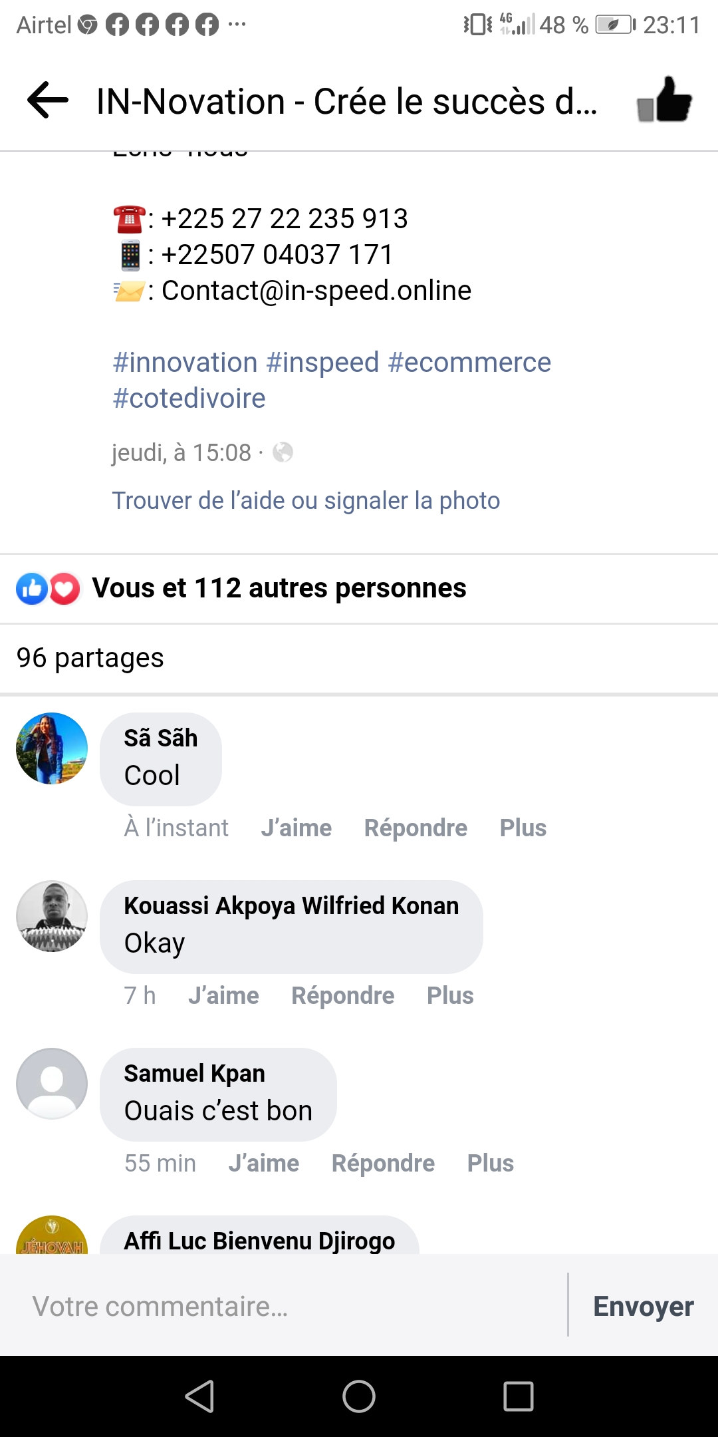Tap the red heart reaction icon
Image resolution: width=718 pixels, height=1437 pixels.
click(64, 589)
